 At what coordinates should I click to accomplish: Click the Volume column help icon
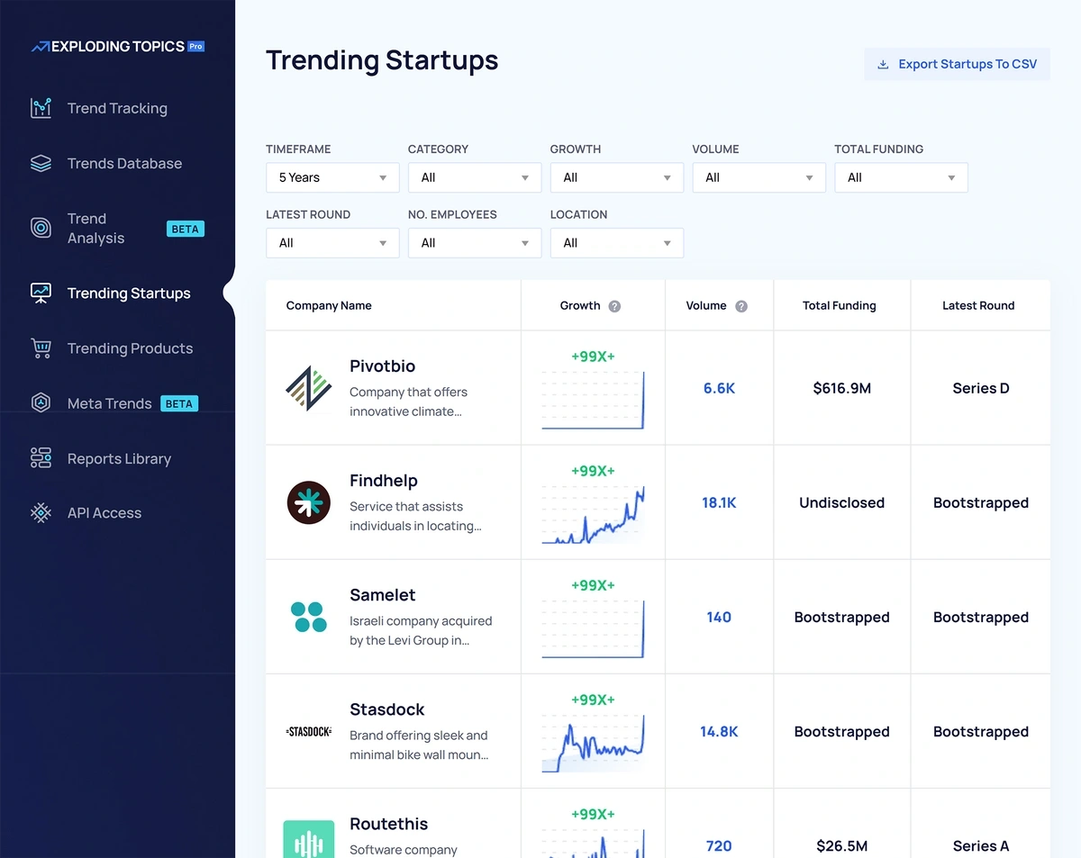tap(741, 306)
